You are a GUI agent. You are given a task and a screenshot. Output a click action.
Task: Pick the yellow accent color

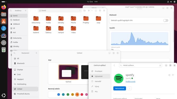click(x=73, y=95)
